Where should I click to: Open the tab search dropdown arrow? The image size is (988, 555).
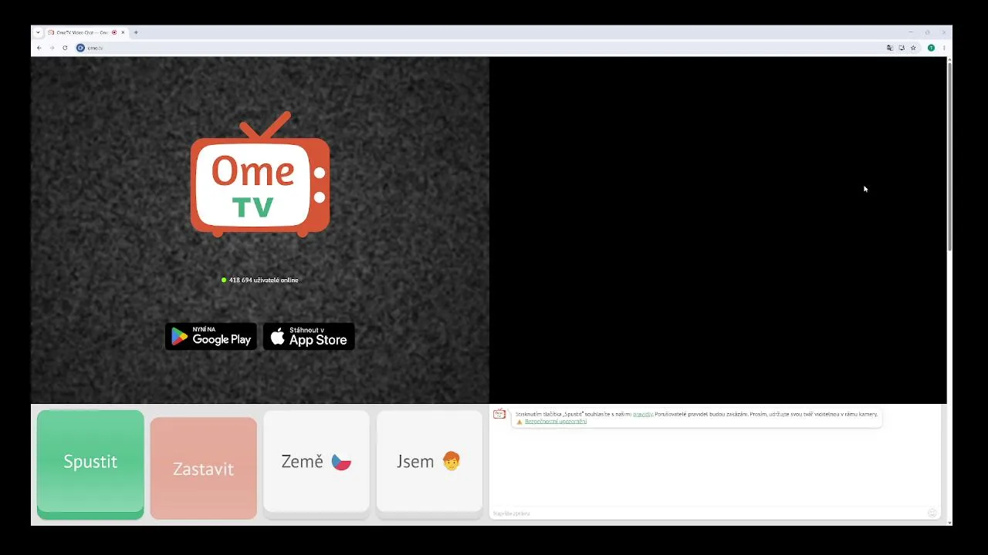tap(38, 32)
